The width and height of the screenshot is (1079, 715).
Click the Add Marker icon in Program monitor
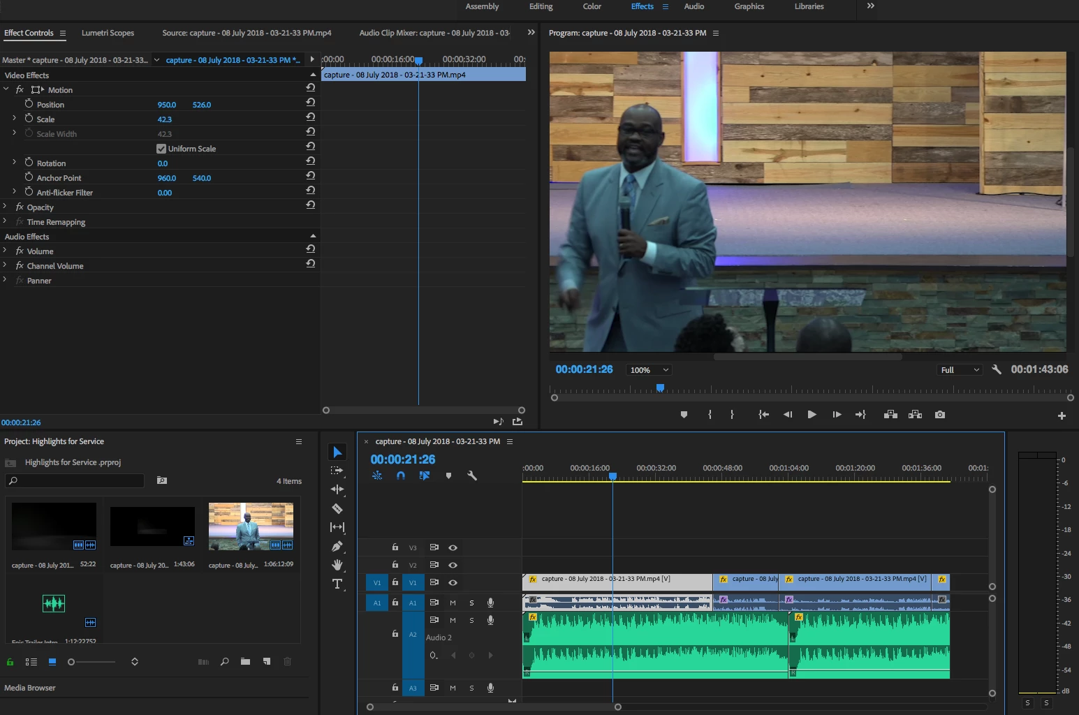pos(684,415)
